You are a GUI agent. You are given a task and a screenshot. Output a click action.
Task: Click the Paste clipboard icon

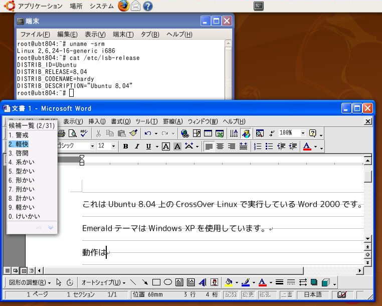[x=121, y=133]
